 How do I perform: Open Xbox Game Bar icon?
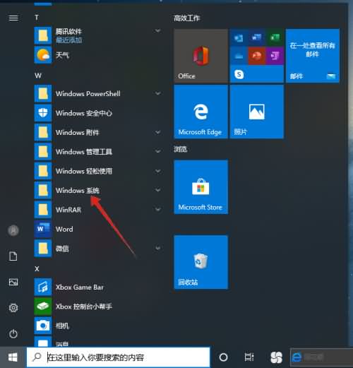coord(43,287)
